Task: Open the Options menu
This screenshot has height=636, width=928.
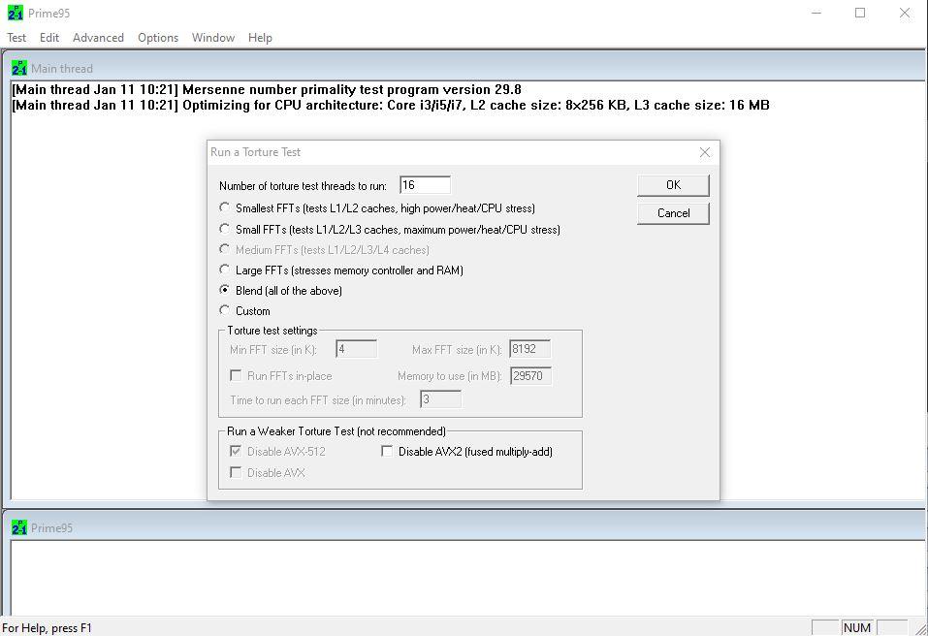Action: (158, 38)
